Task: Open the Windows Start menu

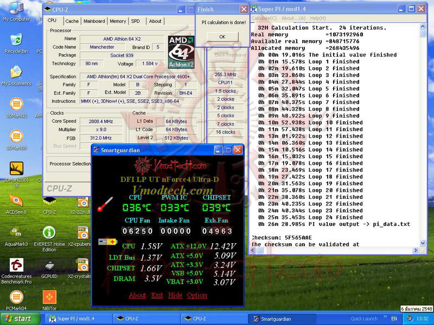Action: [x=20, y=318]
